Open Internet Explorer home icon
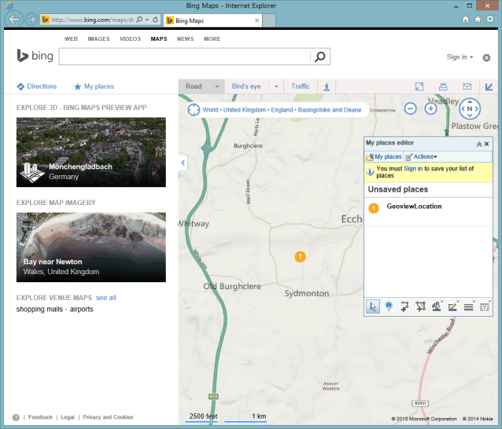 click(466, 20)
